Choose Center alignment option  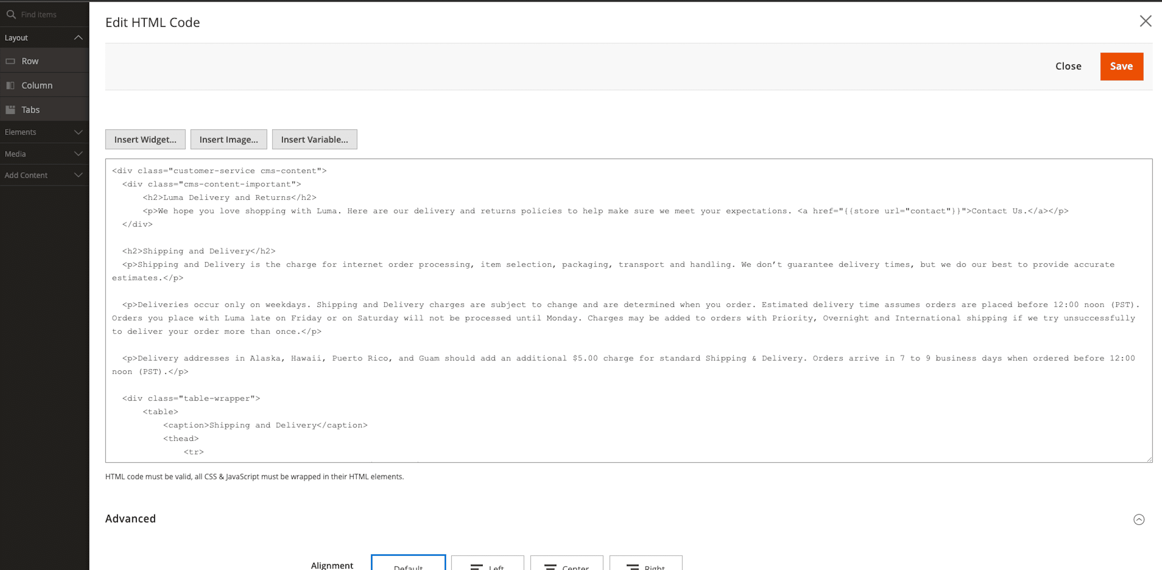566,565
